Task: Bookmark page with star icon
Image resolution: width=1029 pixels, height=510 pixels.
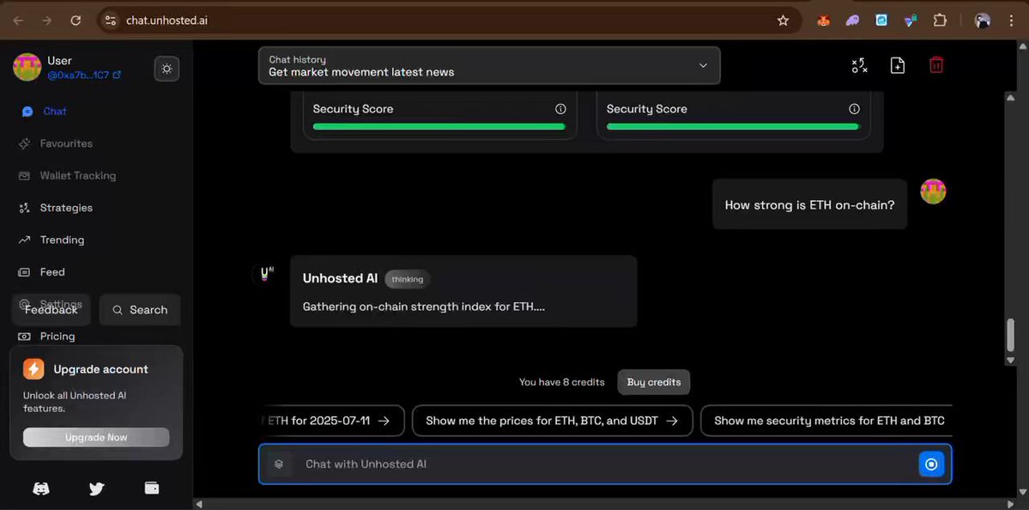Action: click(783, 21)
